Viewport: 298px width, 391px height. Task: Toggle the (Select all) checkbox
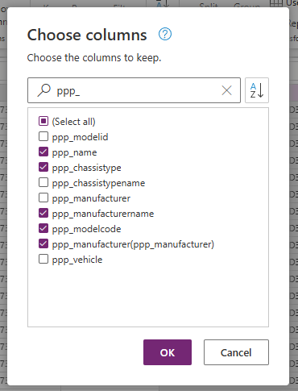43,121
